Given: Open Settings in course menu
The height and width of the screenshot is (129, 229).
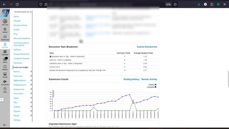Looking at the screenshot, I should (17, 120).
